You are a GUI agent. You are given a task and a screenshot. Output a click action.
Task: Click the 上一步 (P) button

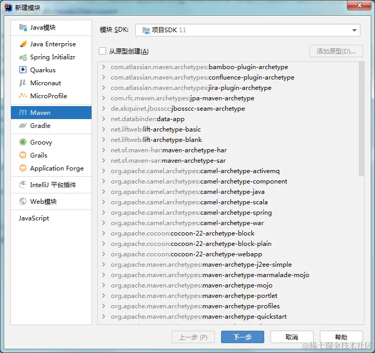(x=193, y=337)
